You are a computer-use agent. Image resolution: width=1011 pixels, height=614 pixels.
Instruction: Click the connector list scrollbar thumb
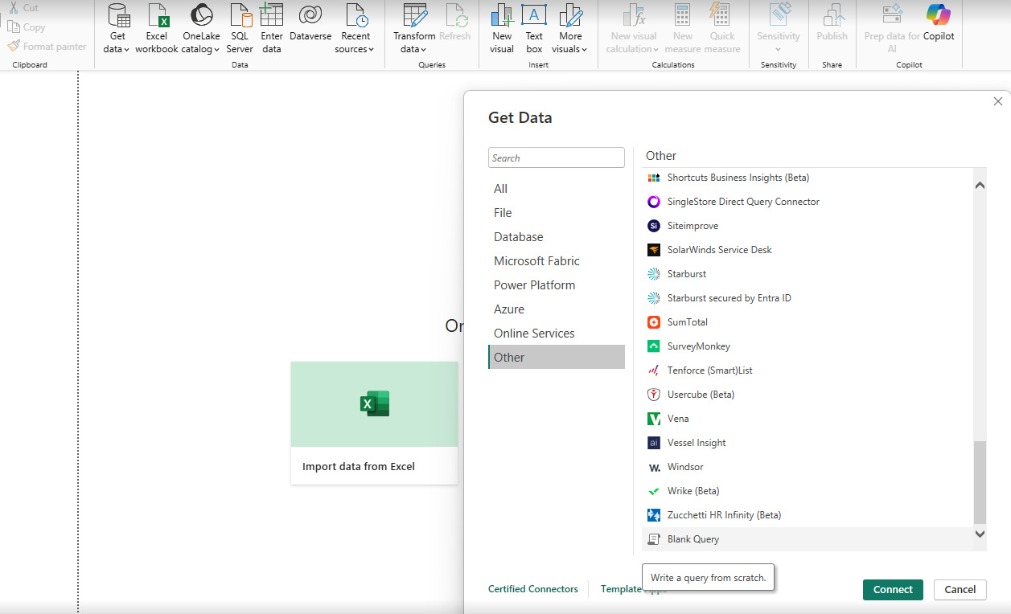coord(980,482)
